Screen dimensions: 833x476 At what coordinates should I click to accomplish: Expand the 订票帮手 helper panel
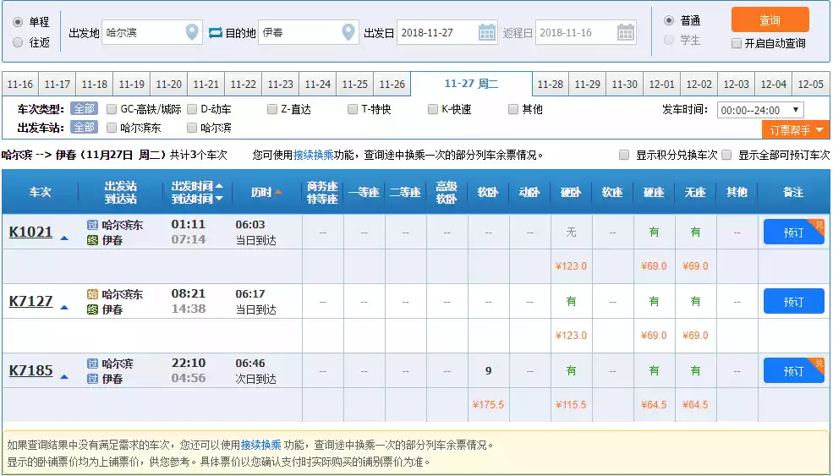795,129
